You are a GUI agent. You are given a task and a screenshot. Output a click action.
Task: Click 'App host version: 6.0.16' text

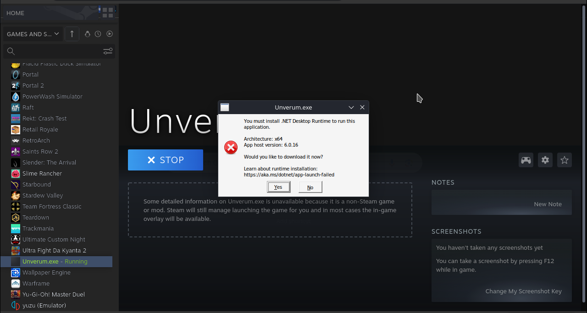pos(271,145)
